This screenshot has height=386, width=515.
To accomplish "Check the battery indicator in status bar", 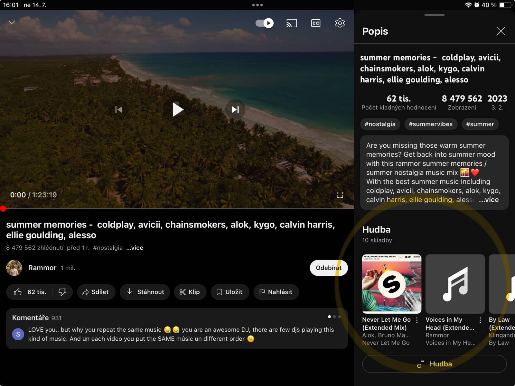I will (505, 5).
